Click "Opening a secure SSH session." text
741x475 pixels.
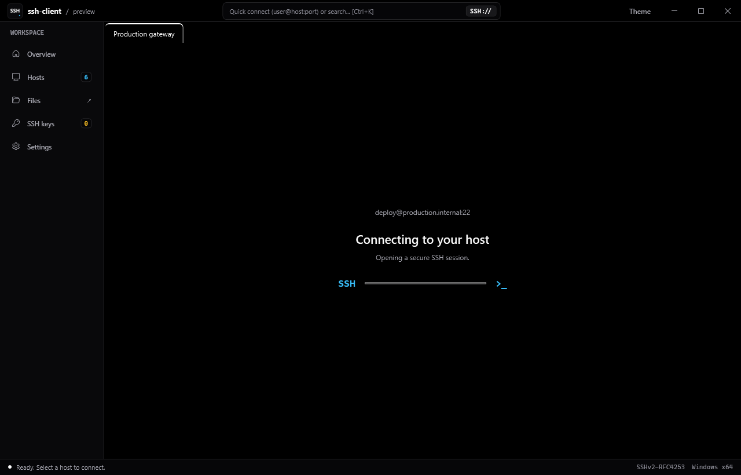point(423,258)
